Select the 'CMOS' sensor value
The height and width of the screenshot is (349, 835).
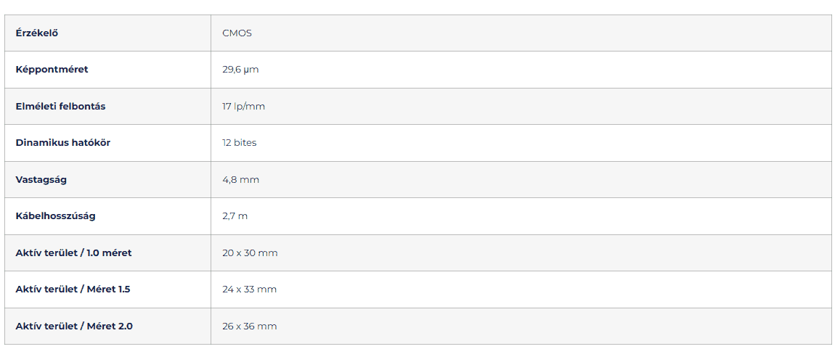coord(237,33)
